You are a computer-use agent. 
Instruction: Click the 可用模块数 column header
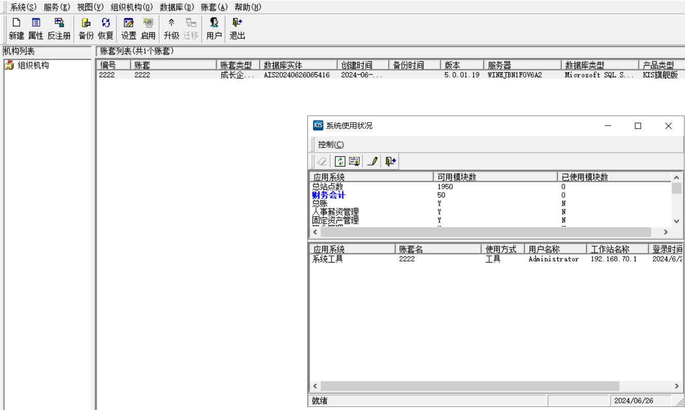point(457,177)
